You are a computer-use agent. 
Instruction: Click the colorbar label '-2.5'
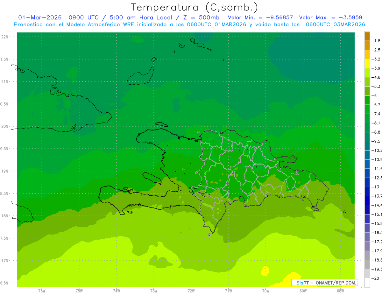click(x=377, y=50)
